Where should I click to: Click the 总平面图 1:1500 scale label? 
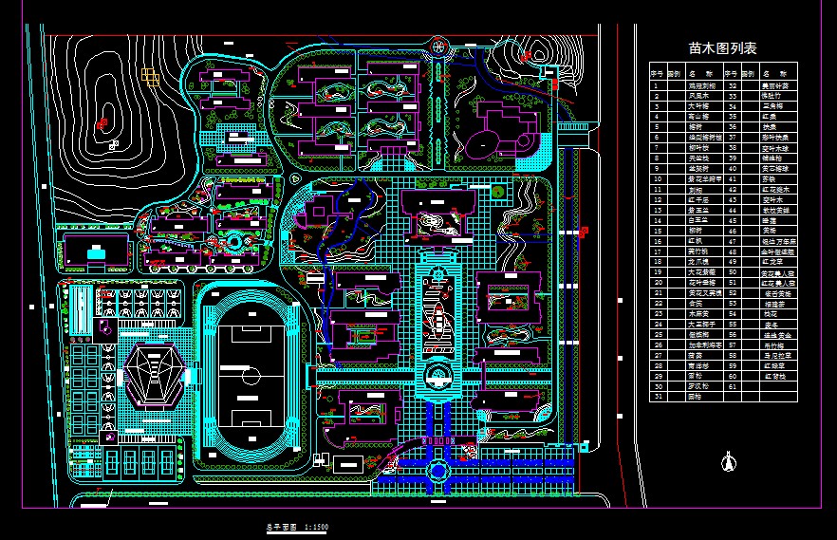tap(298, 526)
